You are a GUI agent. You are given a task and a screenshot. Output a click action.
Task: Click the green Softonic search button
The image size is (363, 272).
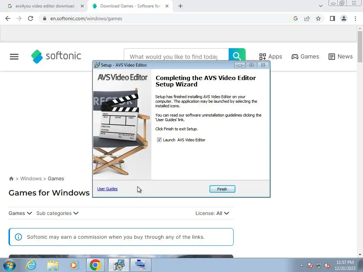pyautogui.click(x=237, y=56)
